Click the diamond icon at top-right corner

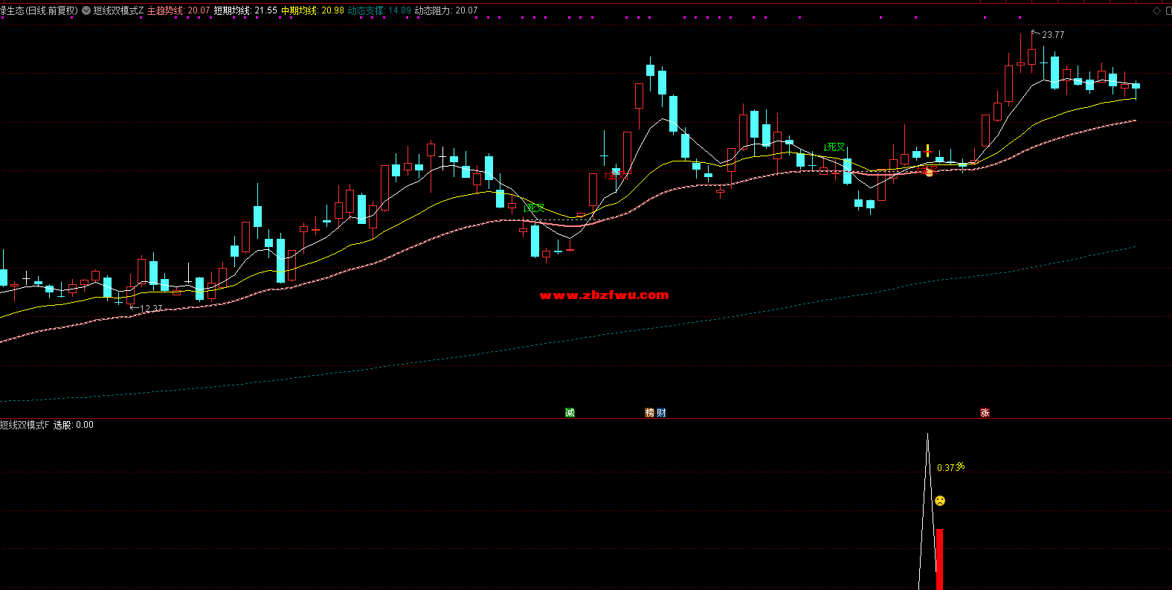(1156, 10)
